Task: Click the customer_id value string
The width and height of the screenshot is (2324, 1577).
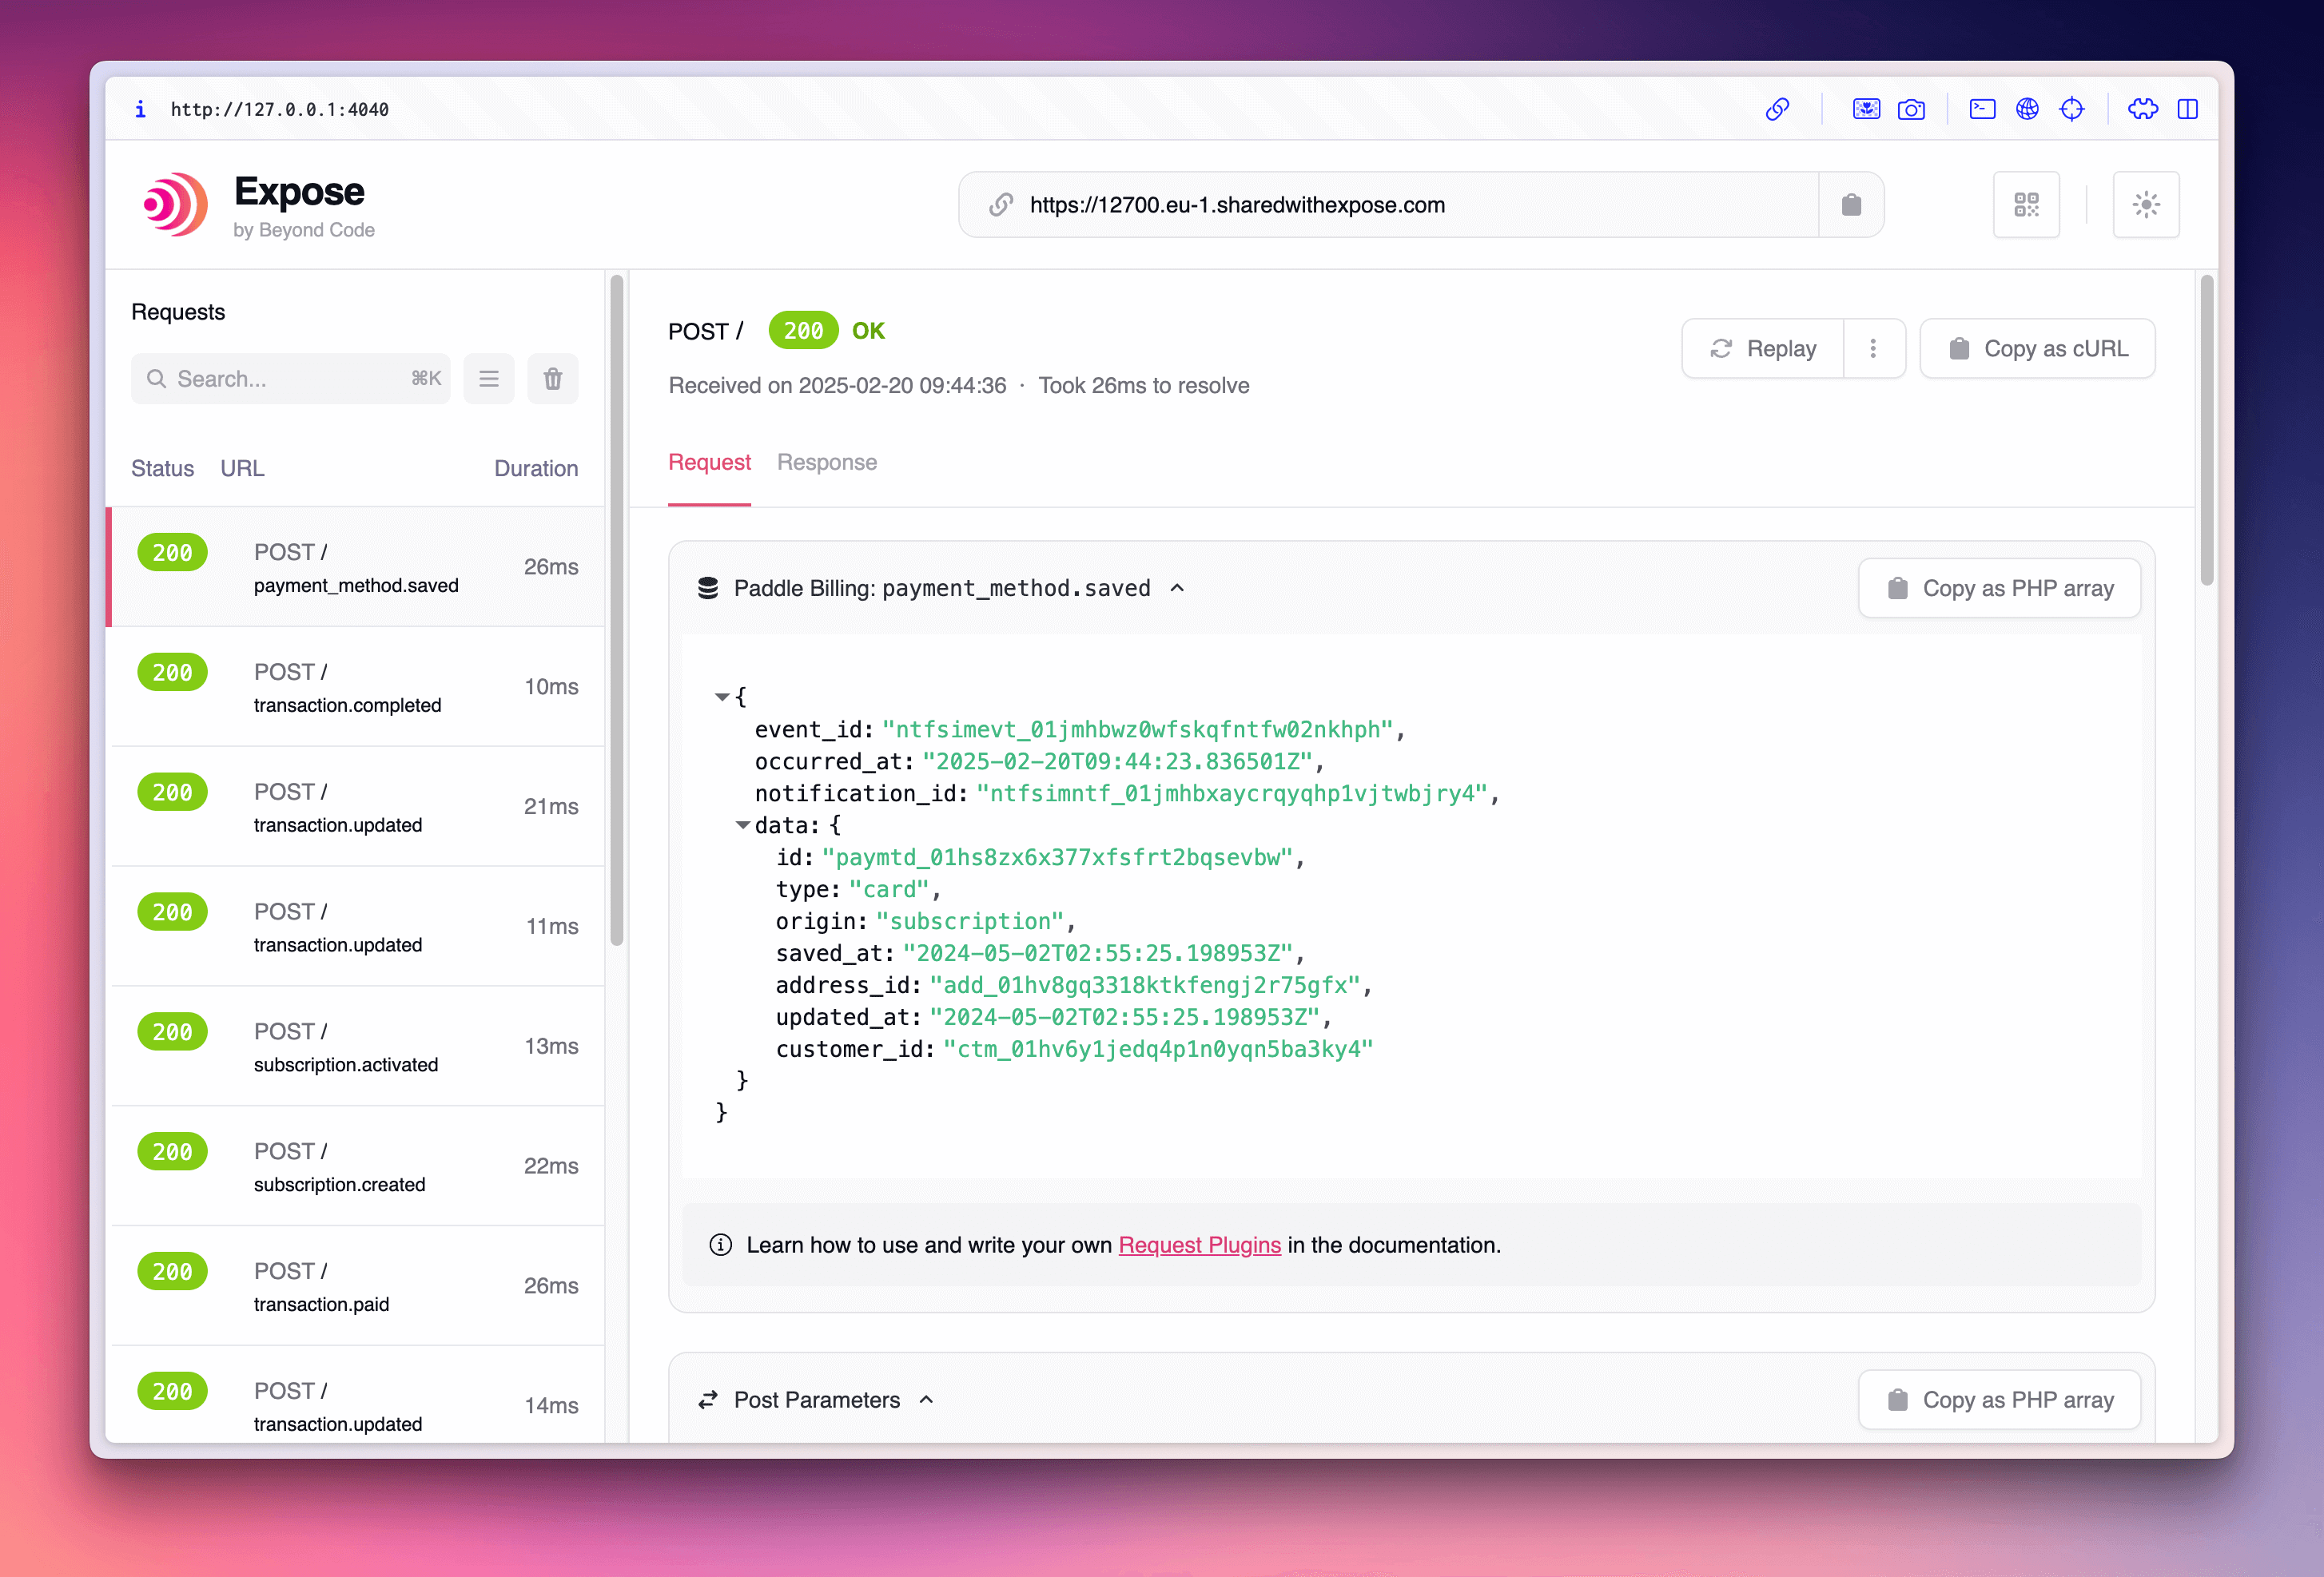Action: [1158, 1049]
